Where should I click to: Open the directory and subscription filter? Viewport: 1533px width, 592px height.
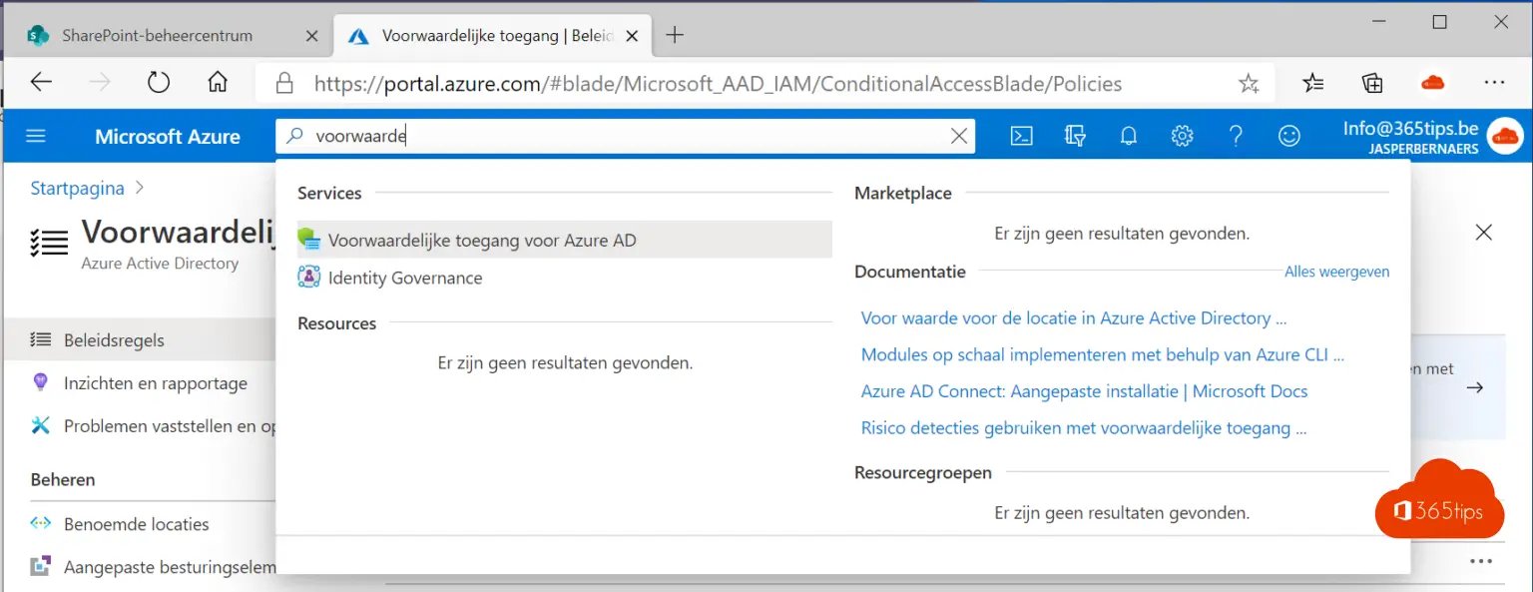pos(1074,136)
